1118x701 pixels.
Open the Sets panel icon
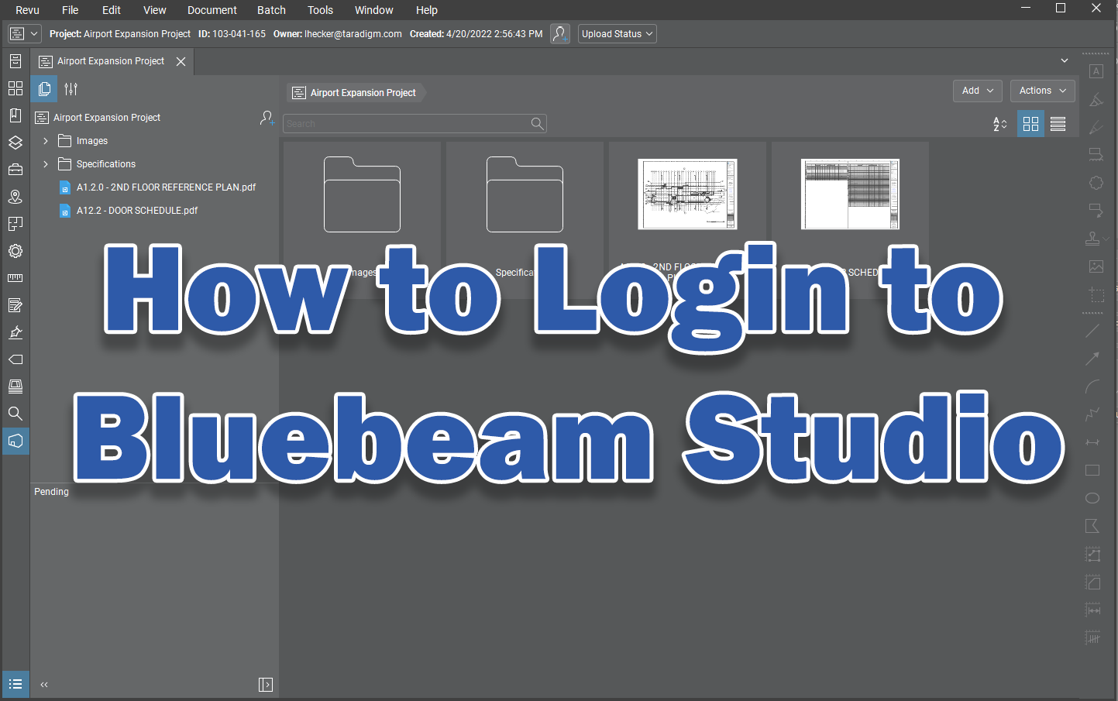pos(15,387)
